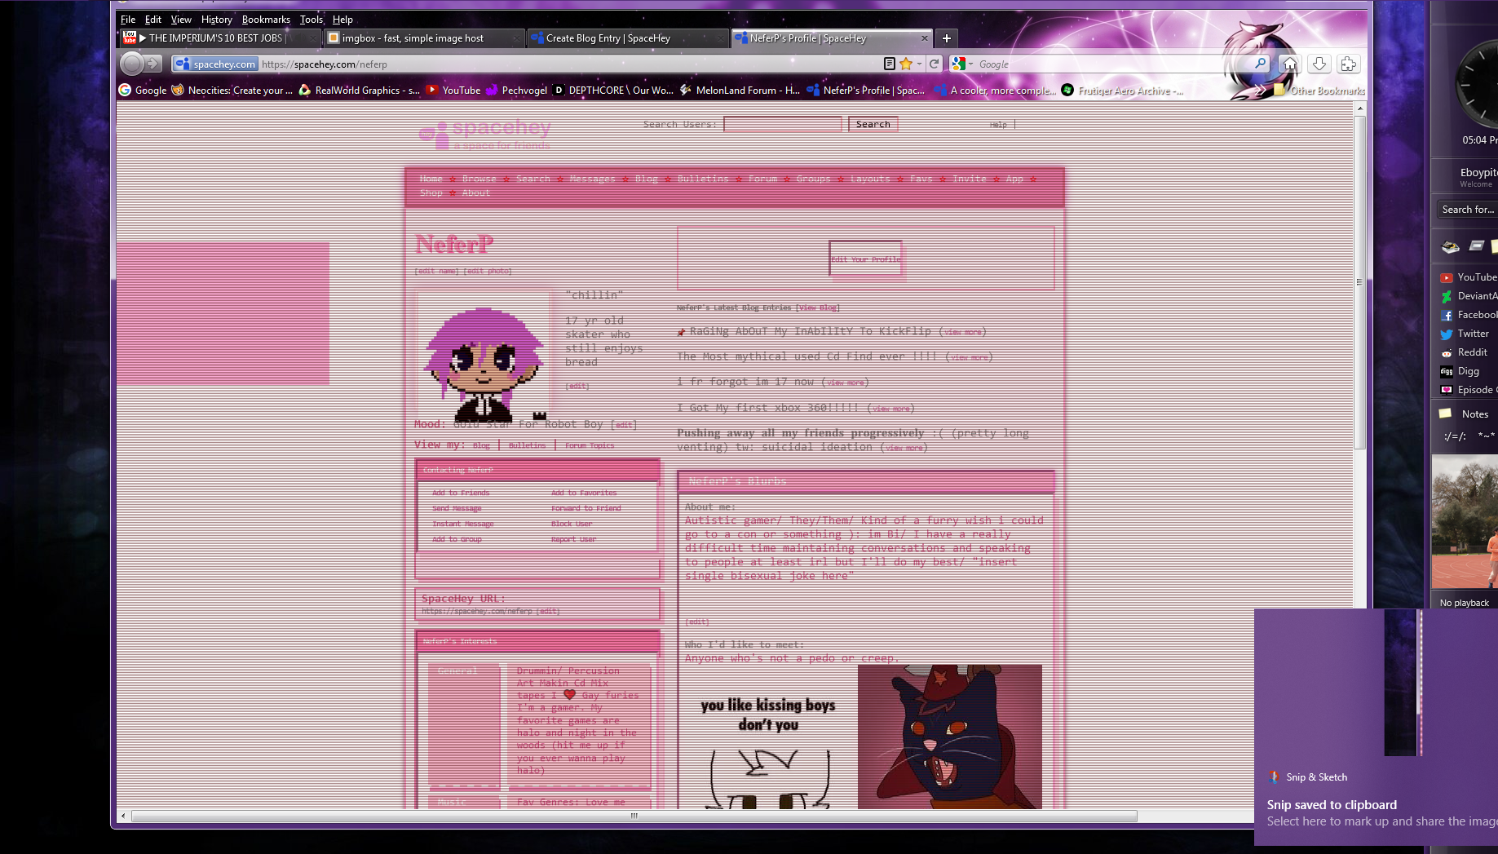Open the Tools menu

311,19
